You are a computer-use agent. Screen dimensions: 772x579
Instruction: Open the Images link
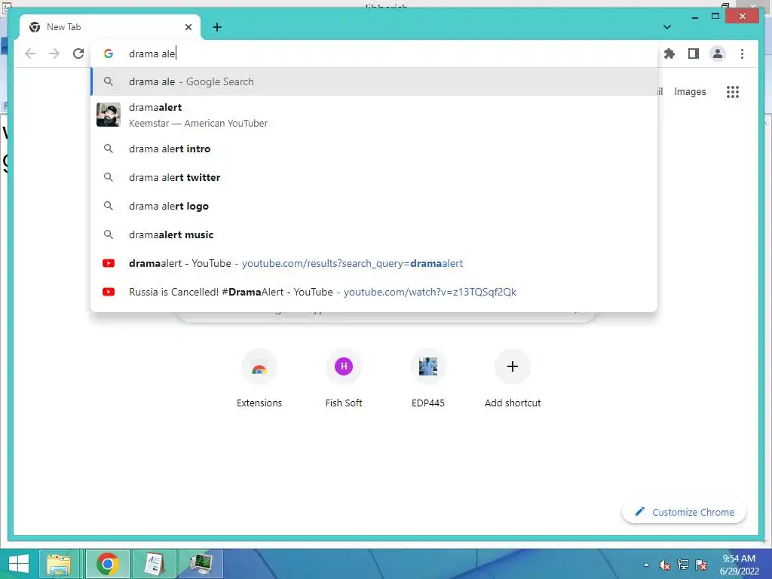pos(690,91)
